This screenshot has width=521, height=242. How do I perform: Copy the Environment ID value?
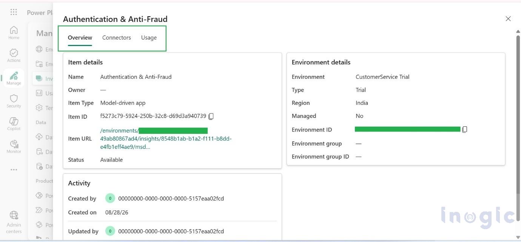coord(464,129)
